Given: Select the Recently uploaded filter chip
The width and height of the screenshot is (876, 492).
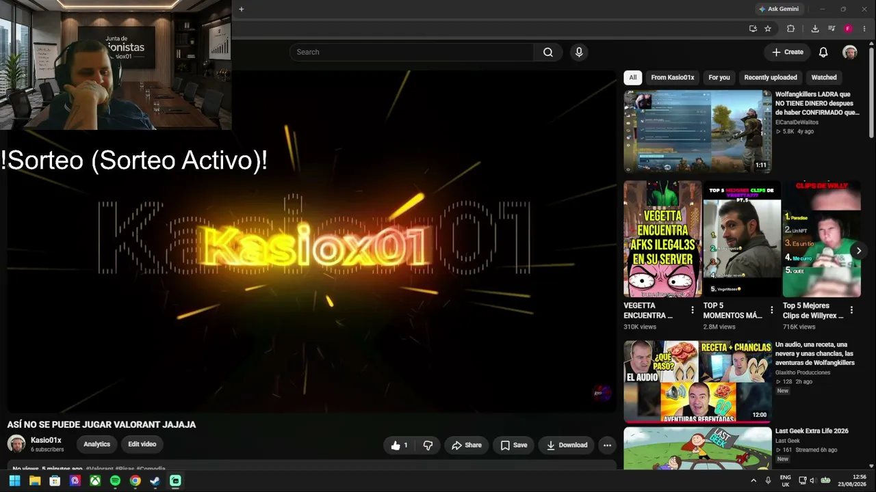Looking at the screenshot, I should click(771, 78).
